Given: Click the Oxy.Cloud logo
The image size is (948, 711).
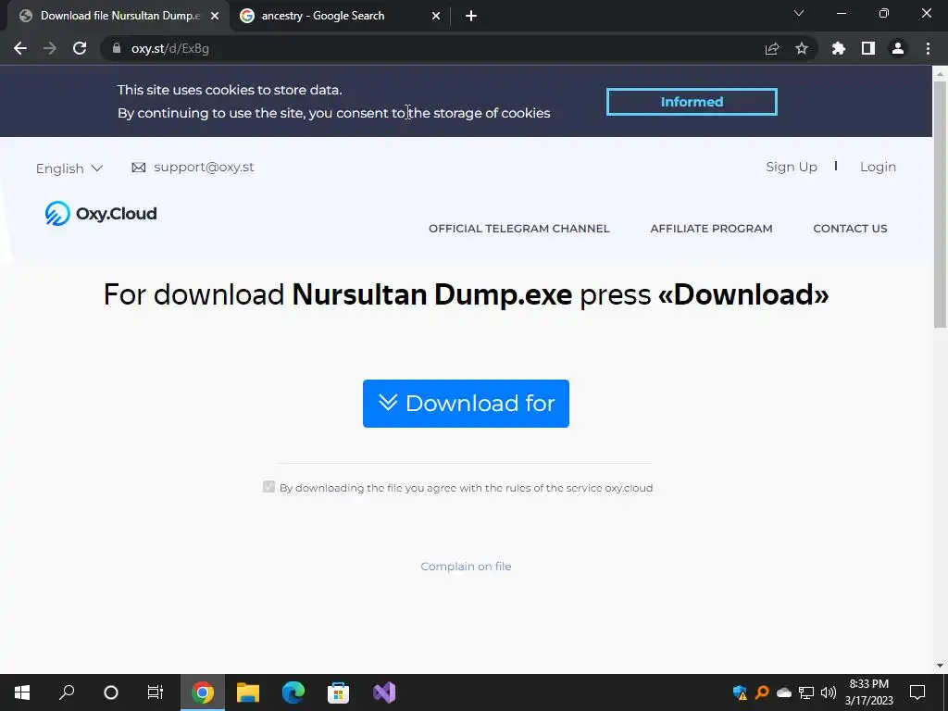Looking at the screenshot, I should click(x=101, y=214).
